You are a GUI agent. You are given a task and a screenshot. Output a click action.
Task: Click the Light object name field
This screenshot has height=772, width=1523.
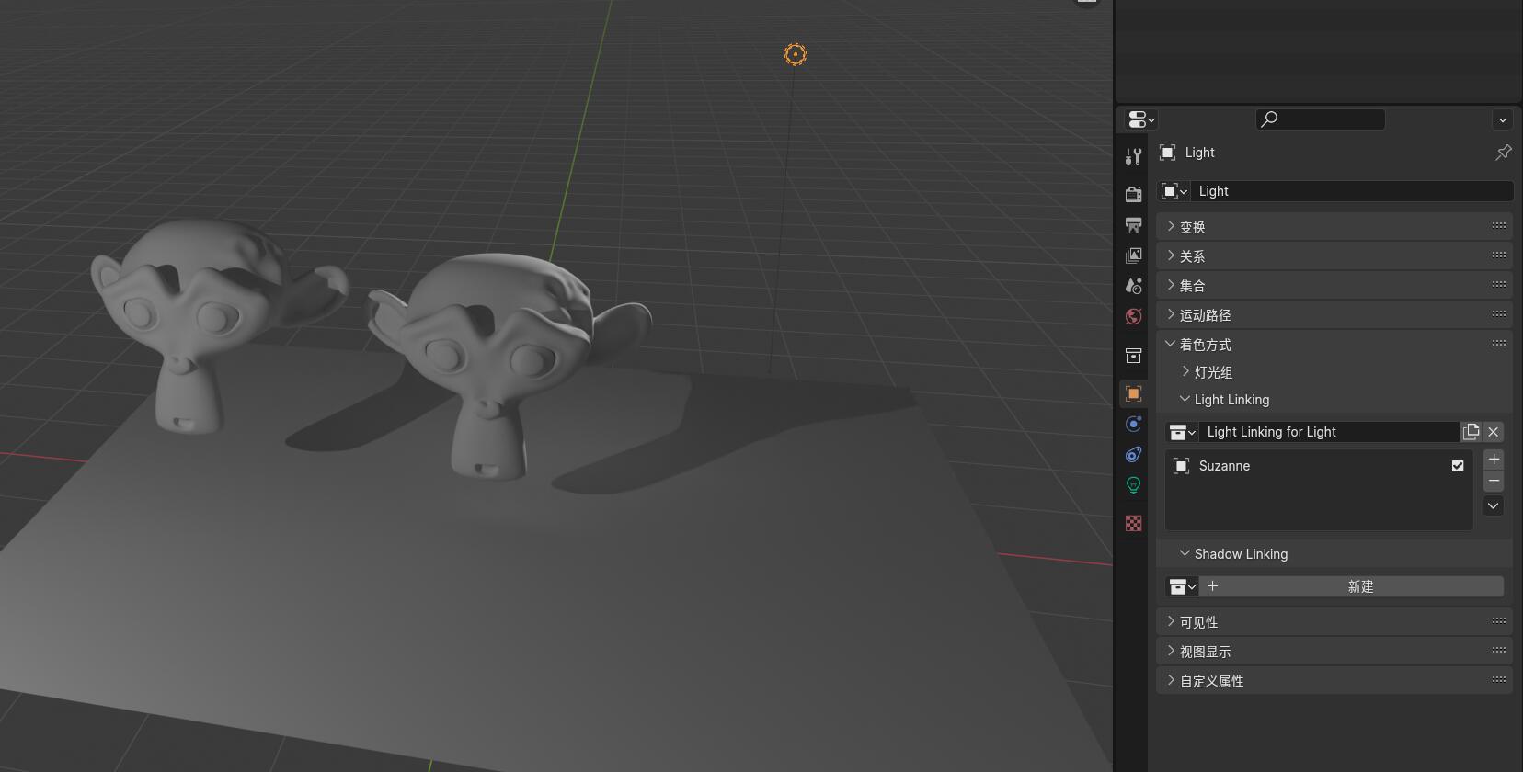pyautogui.click(x=1352, y=191)
